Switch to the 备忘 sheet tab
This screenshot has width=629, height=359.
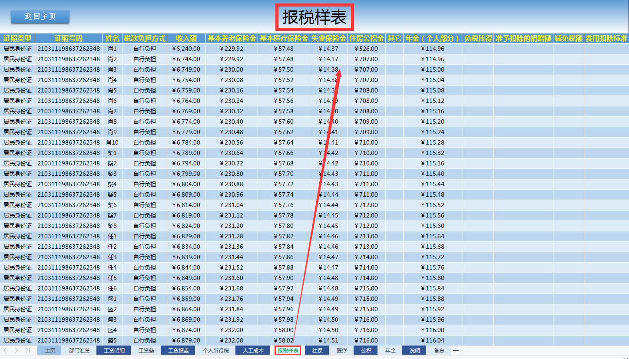coord(439,350)
